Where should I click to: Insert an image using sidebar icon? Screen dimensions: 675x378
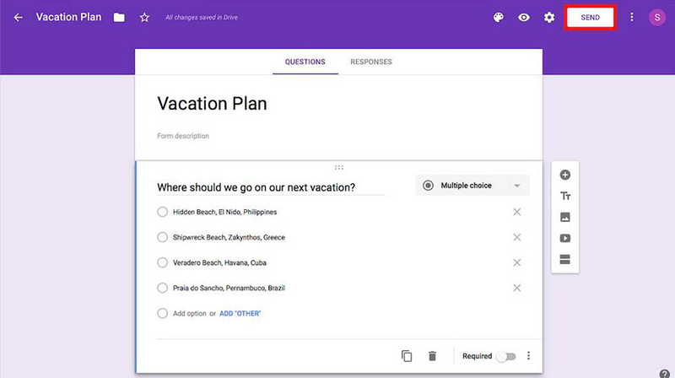(565, 217)
